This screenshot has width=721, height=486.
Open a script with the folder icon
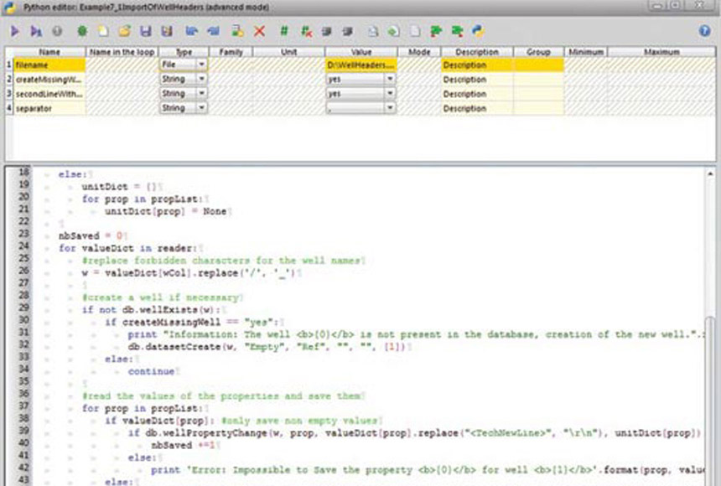[x=124, y=31]
